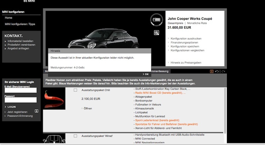Click the E-Mail username input field
The width and height of the screenshot is (265, 145).
pyautogui.click(x=21, y=91)
